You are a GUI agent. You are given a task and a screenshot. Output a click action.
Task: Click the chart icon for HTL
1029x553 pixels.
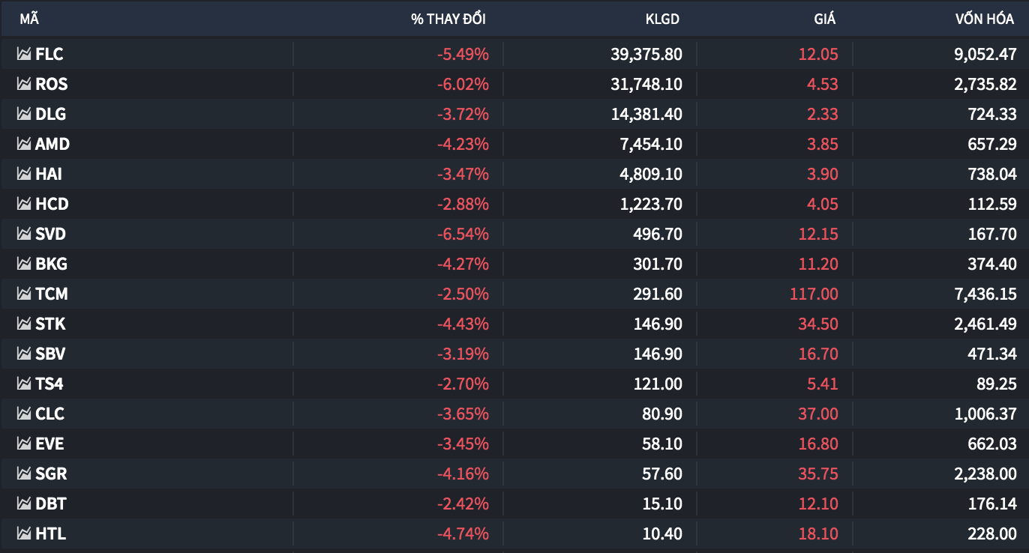24,534
